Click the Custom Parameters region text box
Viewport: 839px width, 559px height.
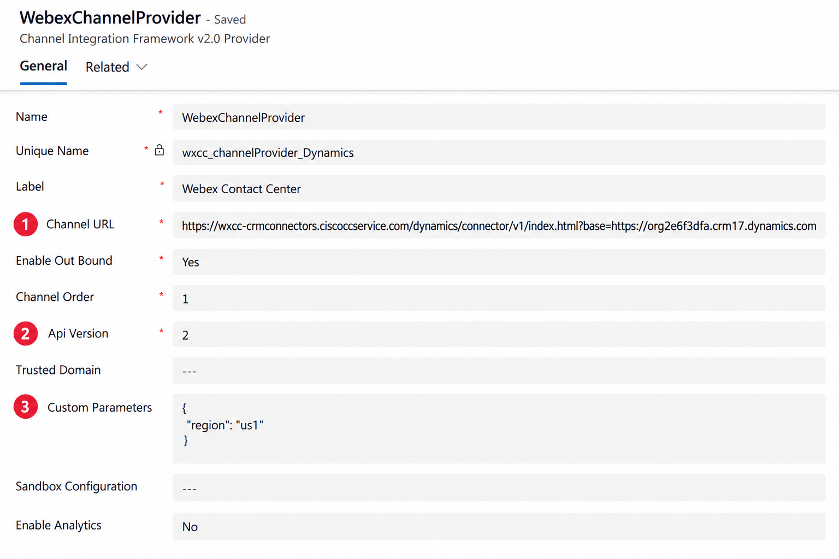pos(499,429)
